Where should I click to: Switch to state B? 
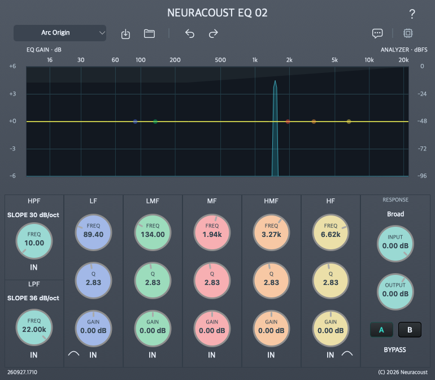coord(410,330)
